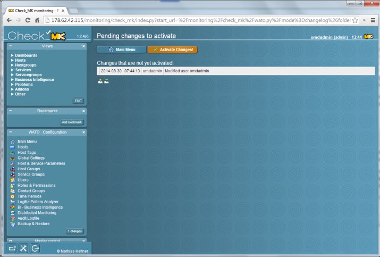Collapse the Bookmarks snapin with minus button
380x257 pixels.
point(11,111)
